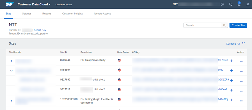Viewport: 252px width, 110px height.
Task: Open the Customer Insights tab
Action: 73,14
